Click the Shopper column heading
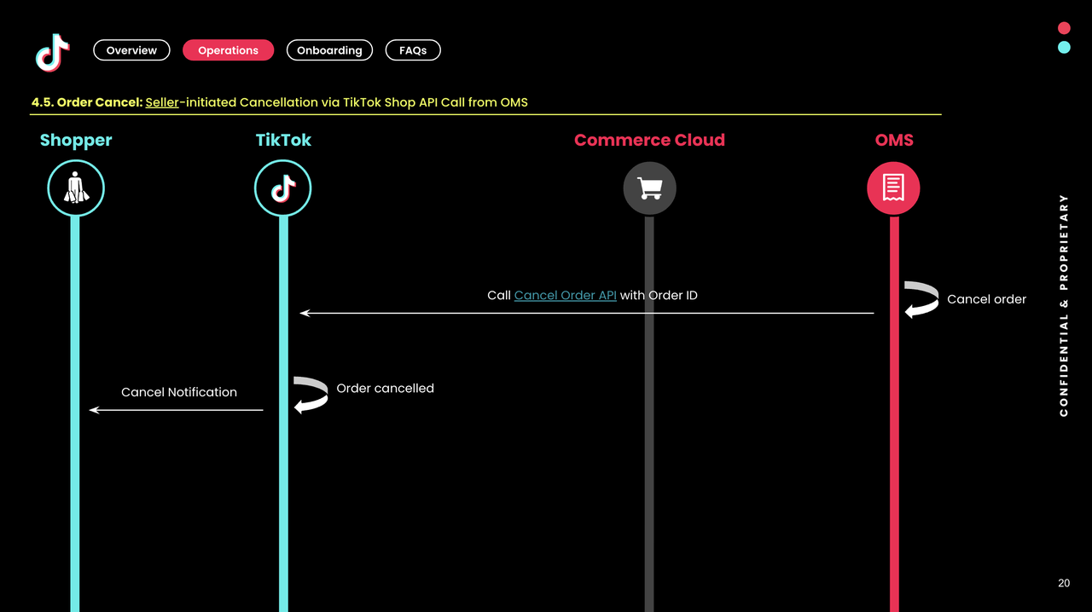 (76, 140)
